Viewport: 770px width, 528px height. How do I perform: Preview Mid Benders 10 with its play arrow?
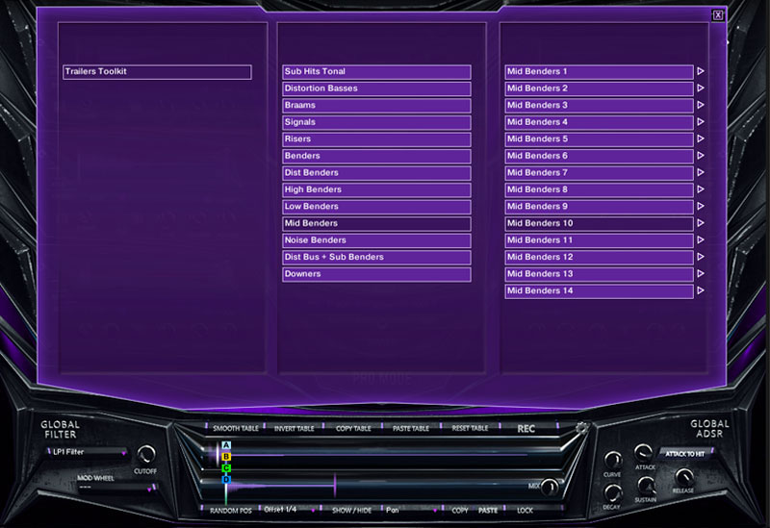[701, 223]
